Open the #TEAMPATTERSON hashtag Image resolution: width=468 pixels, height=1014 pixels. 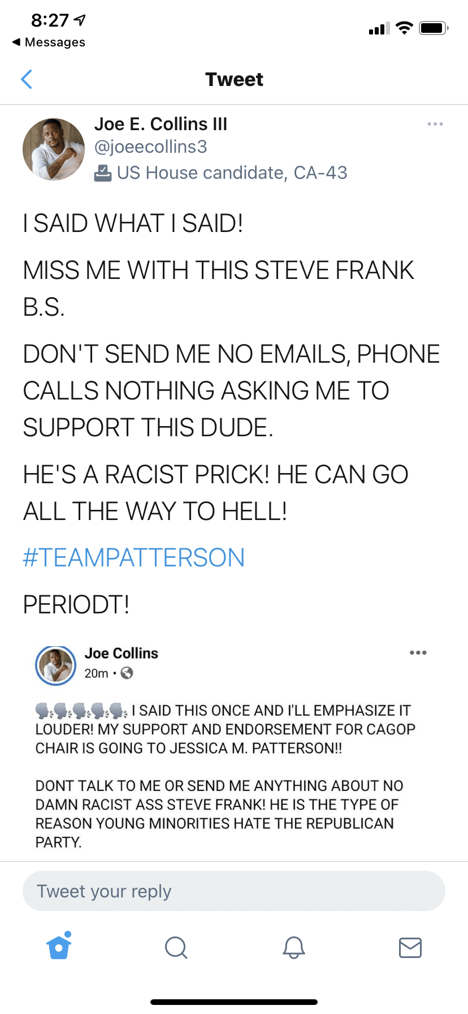click(x=133, y=557)
